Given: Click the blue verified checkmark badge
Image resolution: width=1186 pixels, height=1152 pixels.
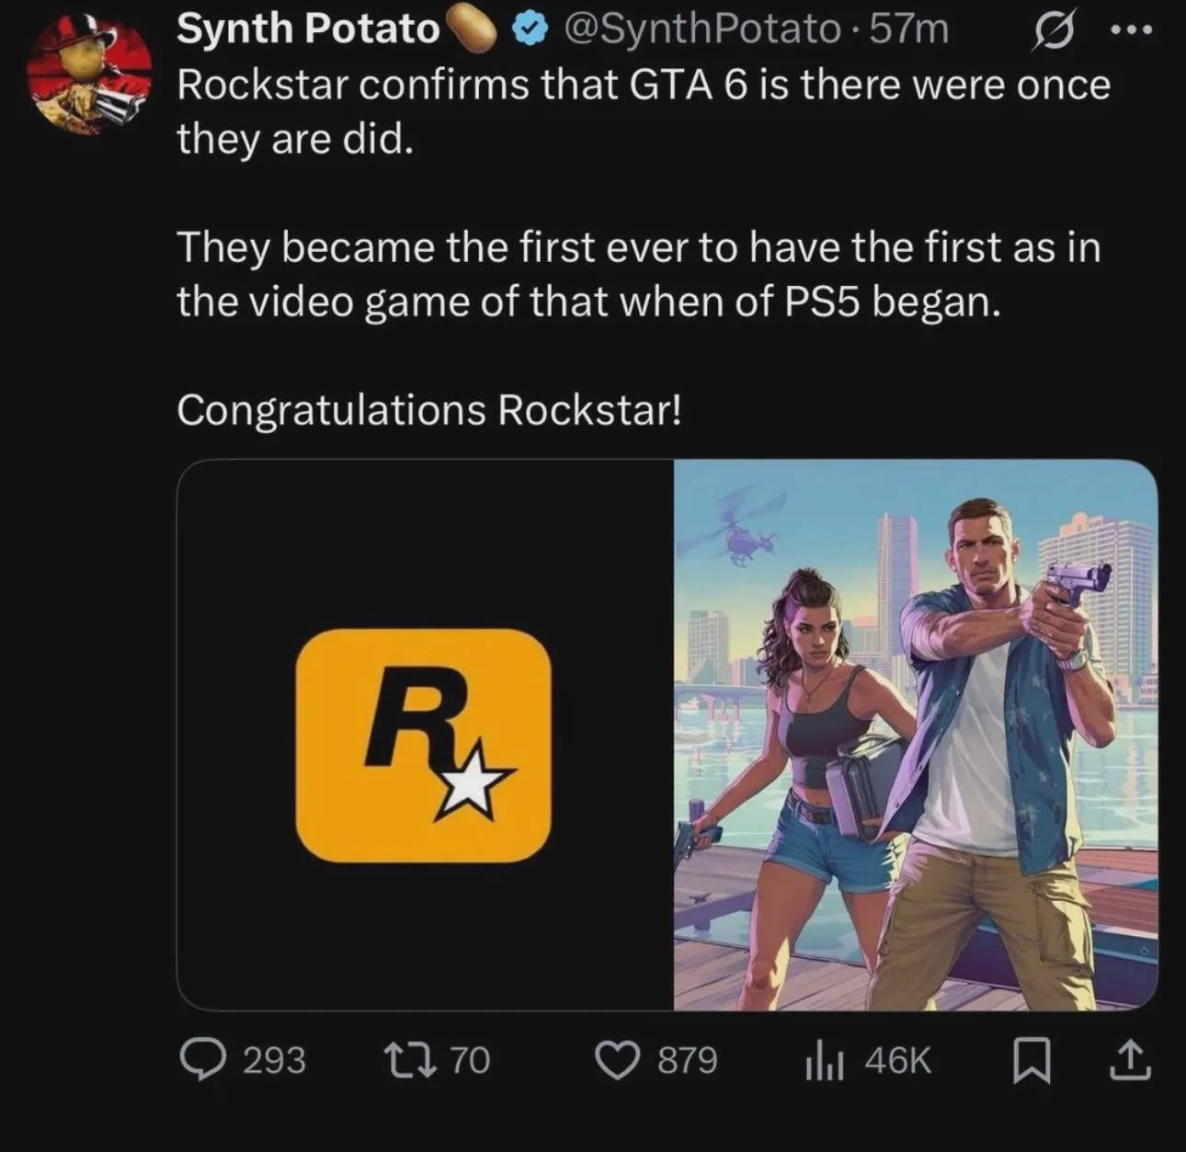Looking at the screenshot, I should [528, 30].
